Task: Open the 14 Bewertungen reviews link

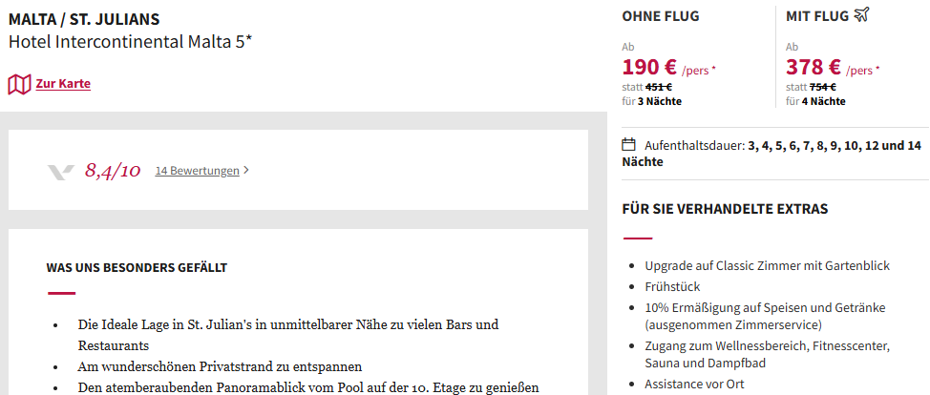Action: pos(197,171)
